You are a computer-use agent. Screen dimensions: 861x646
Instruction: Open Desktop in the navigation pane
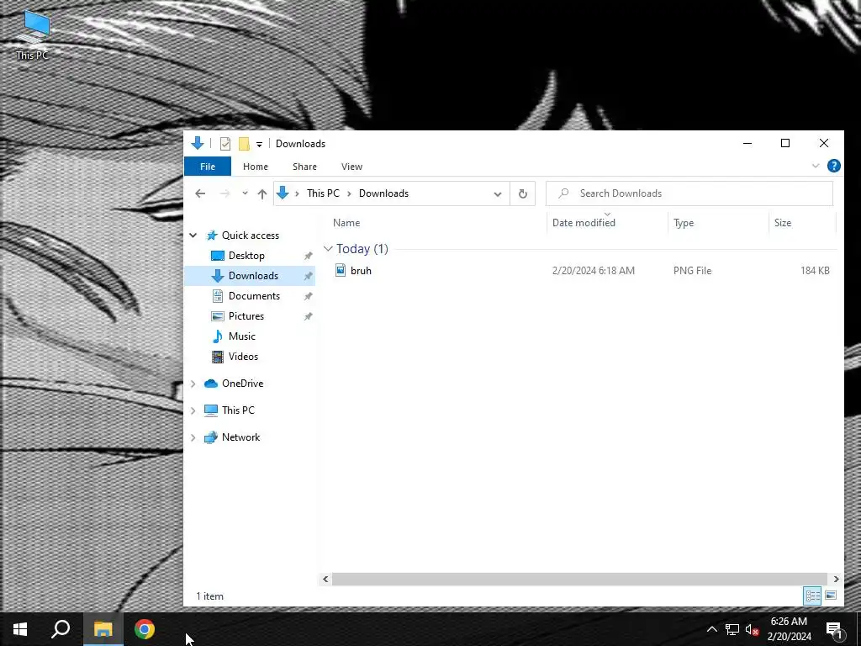tap(246, 256)
